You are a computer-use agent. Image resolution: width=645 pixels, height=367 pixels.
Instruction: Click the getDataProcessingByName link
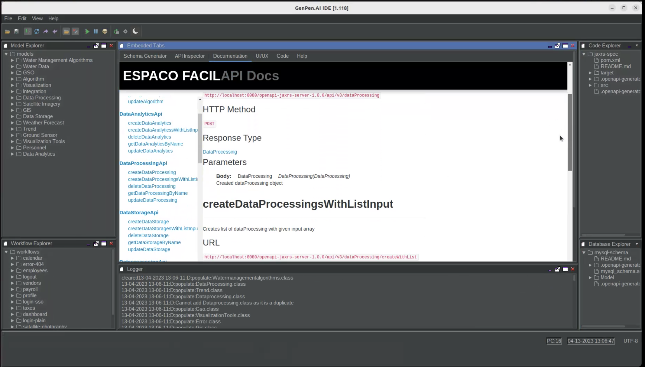(x=158, y=193)
